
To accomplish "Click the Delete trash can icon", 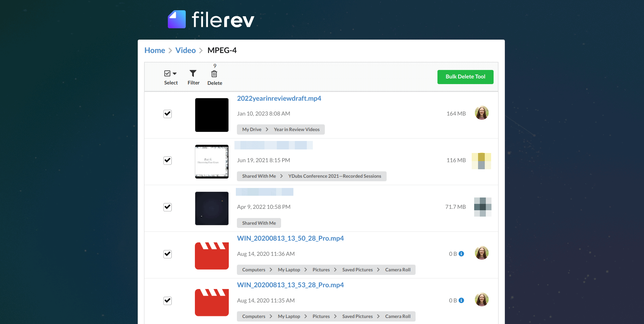I will [214, 74].
